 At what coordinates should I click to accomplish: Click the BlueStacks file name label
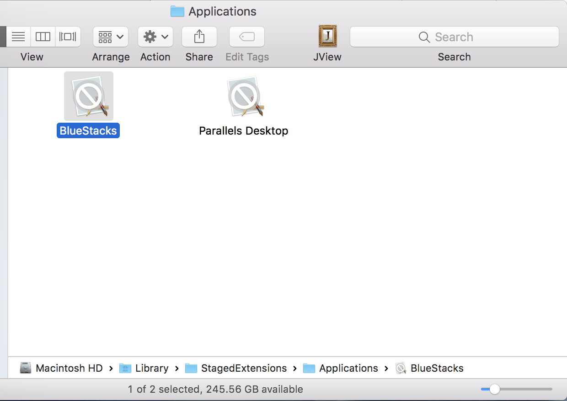[88, 130]
